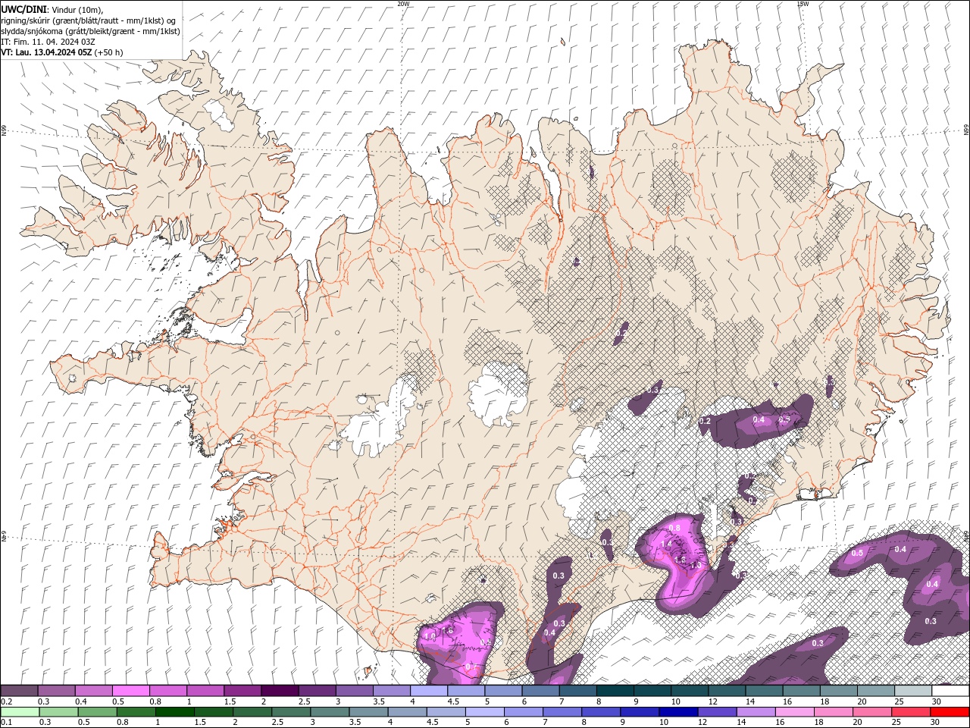This screenshot has width=970, height=728.
Task: Click the upper legend swatch labeled 6
Action: click(540, 691)
